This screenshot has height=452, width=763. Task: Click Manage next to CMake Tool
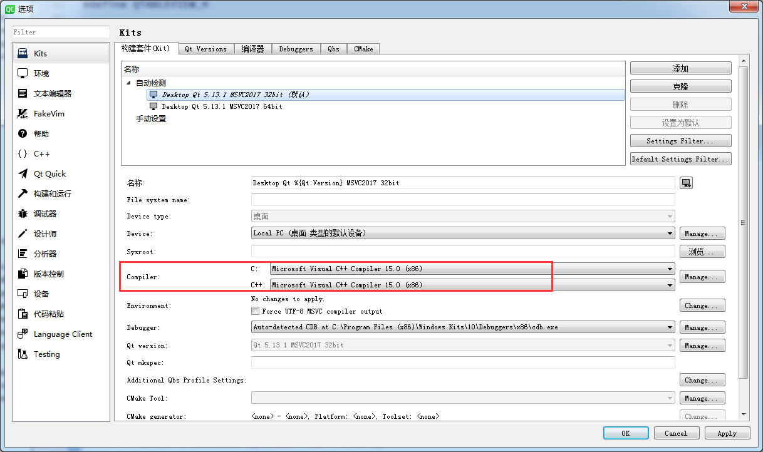[702, 398]
